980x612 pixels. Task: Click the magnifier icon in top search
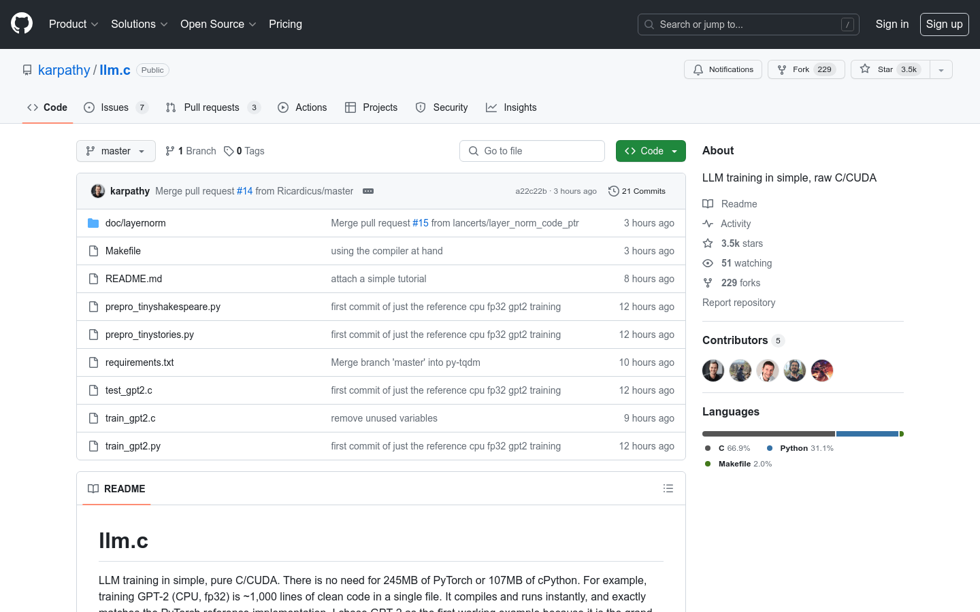click(x=649, y=24)
